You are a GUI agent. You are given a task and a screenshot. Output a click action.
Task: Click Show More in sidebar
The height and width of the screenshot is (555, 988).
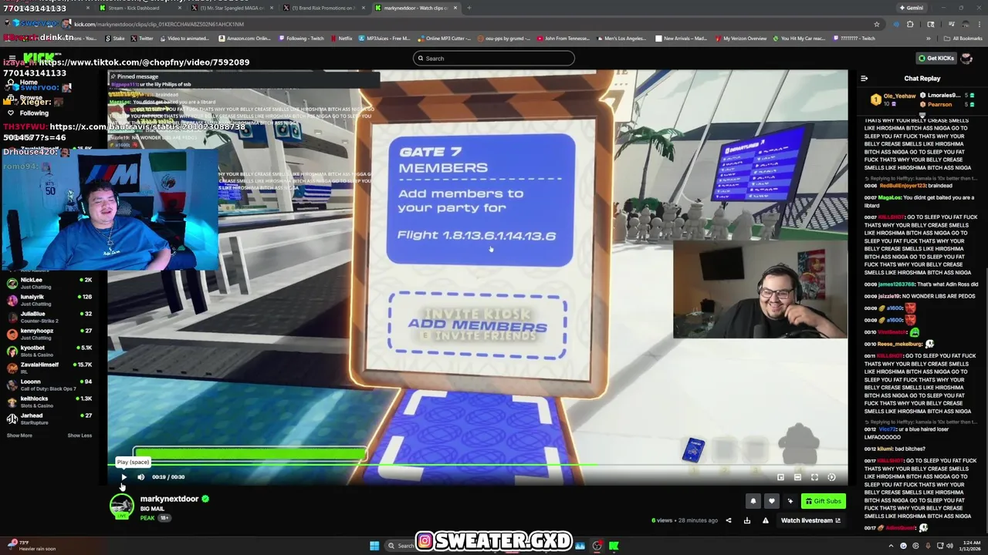tap(19, 436)
